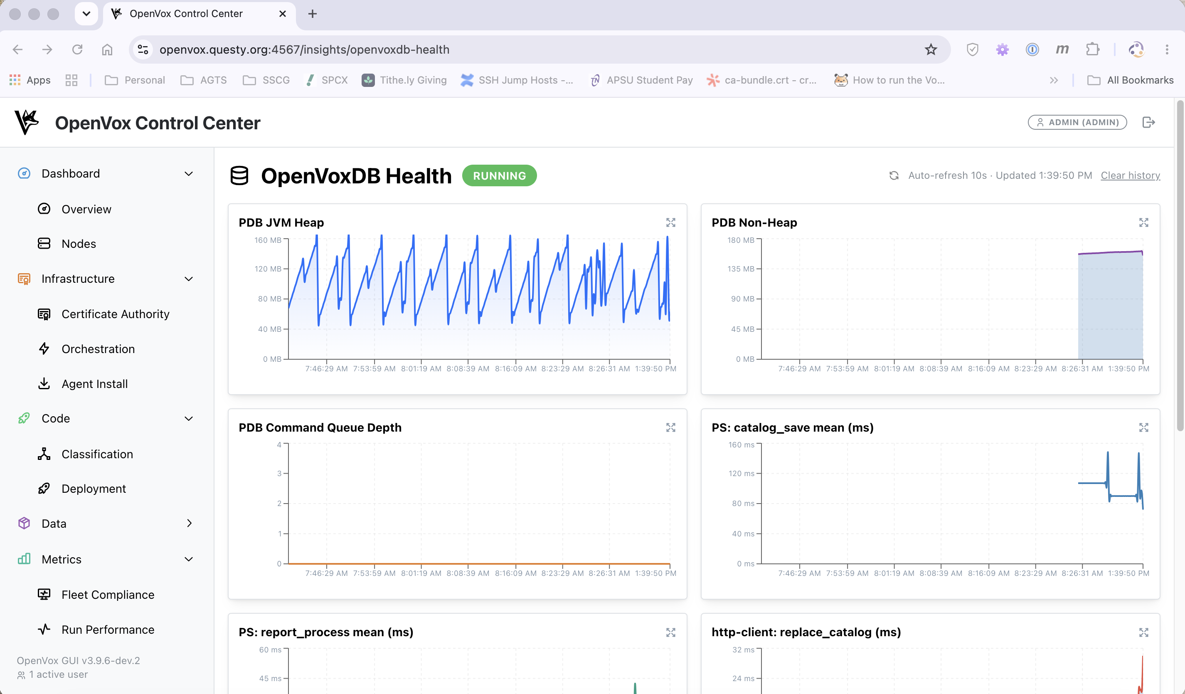1185x694 pixels.
Task: Expand the Data section
Action: 189,523
